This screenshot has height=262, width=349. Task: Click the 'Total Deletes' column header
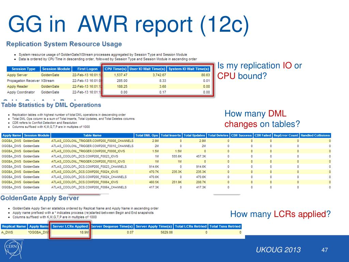point(218,135)
